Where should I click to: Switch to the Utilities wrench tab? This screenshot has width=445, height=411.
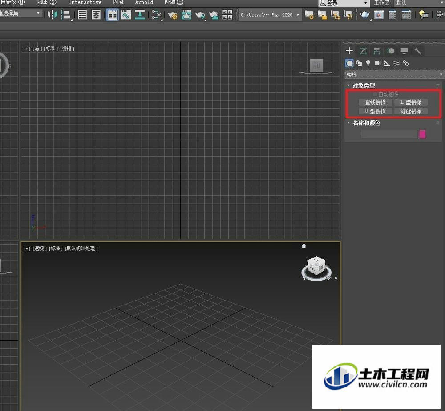tap(418, 51)
